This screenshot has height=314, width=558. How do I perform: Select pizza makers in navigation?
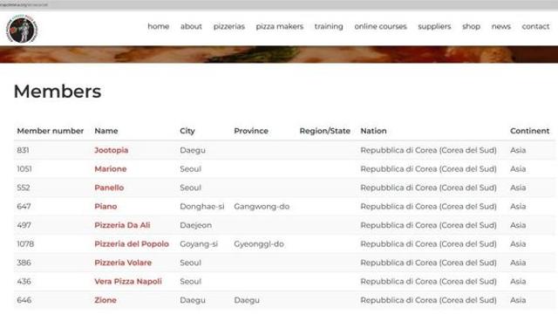280,26
